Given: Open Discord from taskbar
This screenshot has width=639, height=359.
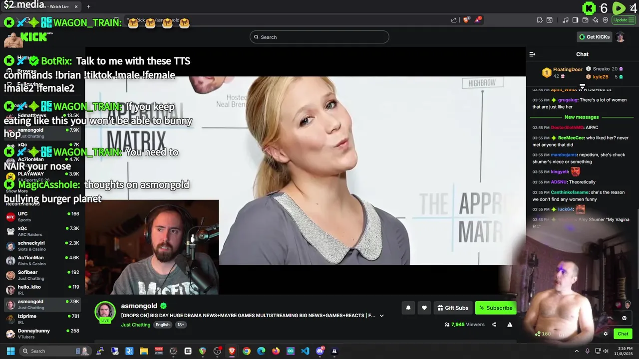Looking at the screenshot, I should pos(320,351).
